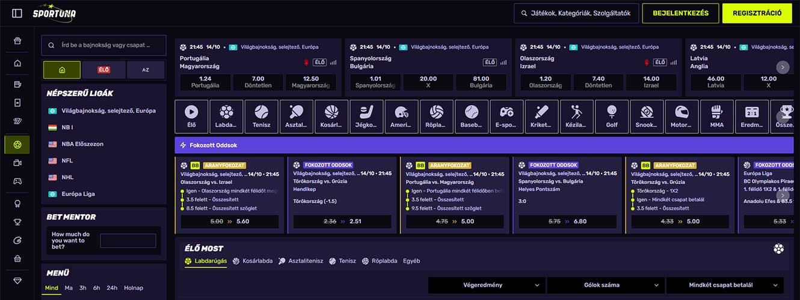This screenshot has height=300, width=800.
Task: Click the Sportuna logo
Action: point(54,13)
